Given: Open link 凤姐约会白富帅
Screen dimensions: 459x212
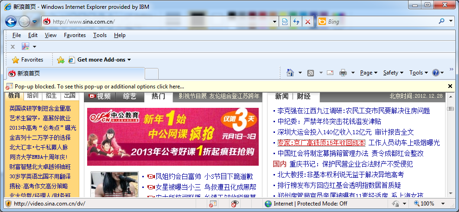Looking at the screenshot, I should click(178, 177).
